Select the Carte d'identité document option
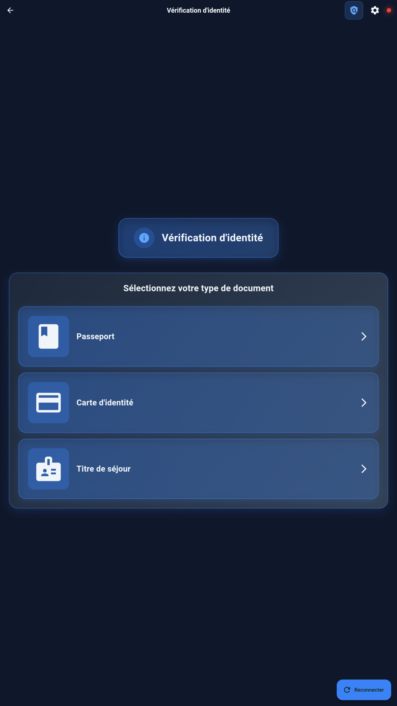The width and height of the screenshot is (397, 706). point(198,402)
